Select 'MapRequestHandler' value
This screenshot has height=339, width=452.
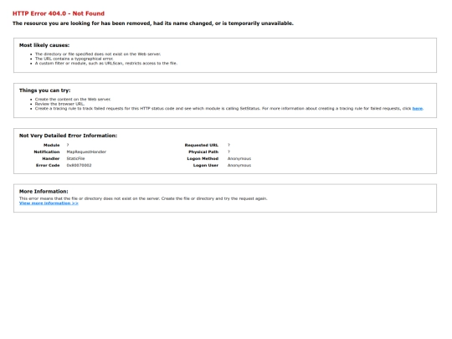coord(86,152)
